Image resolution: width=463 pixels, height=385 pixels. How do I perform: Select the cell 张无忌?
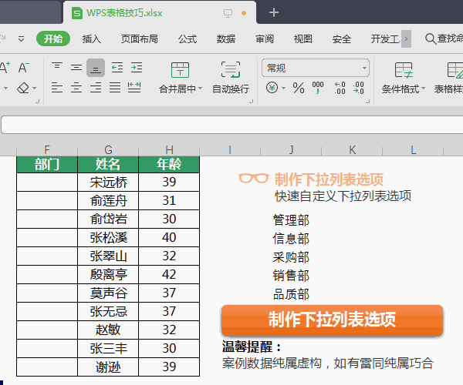pyautogui.click(x=108, y=311)
